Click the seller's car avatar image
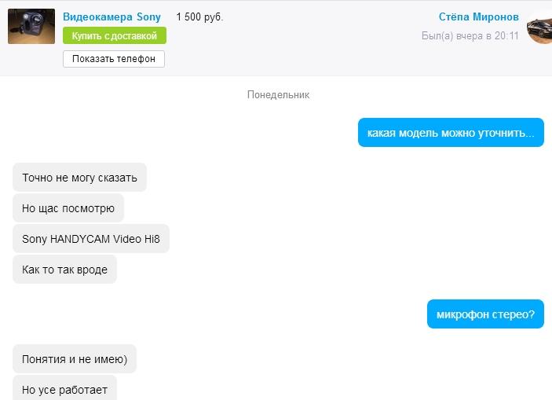Viewport: 552px width, 400px height. [x=539, y=28]
